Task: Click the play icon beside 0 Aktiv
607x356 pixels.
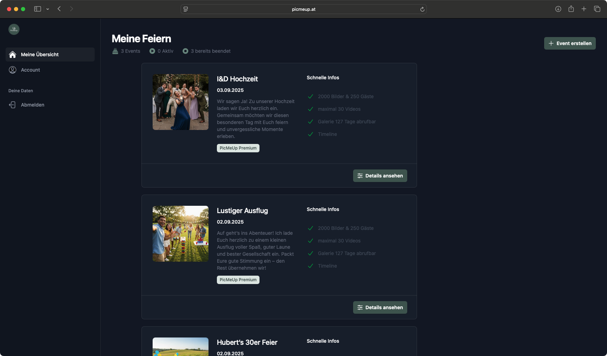Action: (x=152, y=51)
